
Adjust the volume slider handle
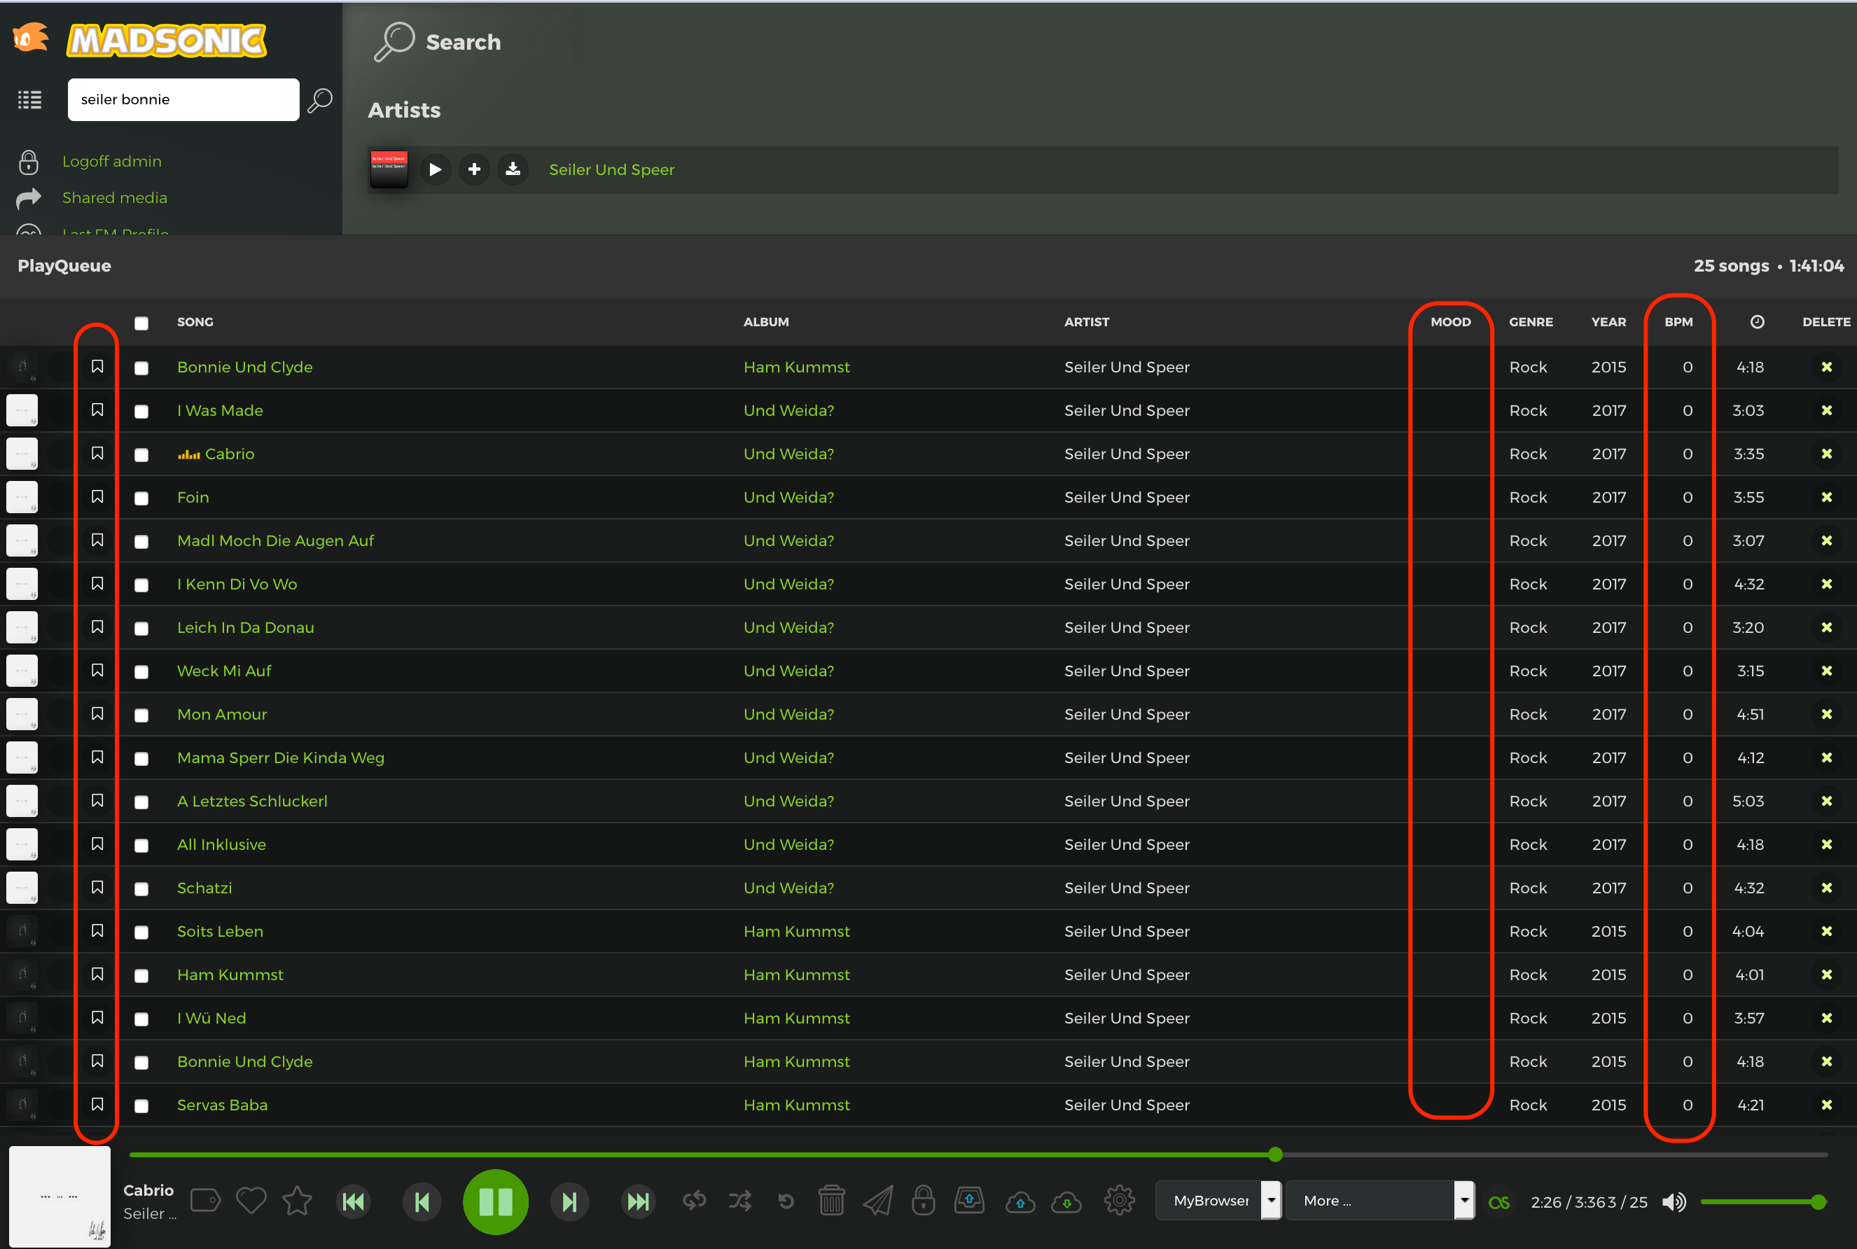point(1818,1202)
